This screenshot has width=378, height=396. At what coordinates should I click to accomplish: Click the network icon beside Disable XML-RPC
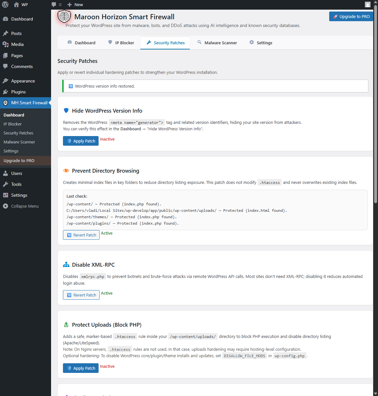click(x=66, y=265)
